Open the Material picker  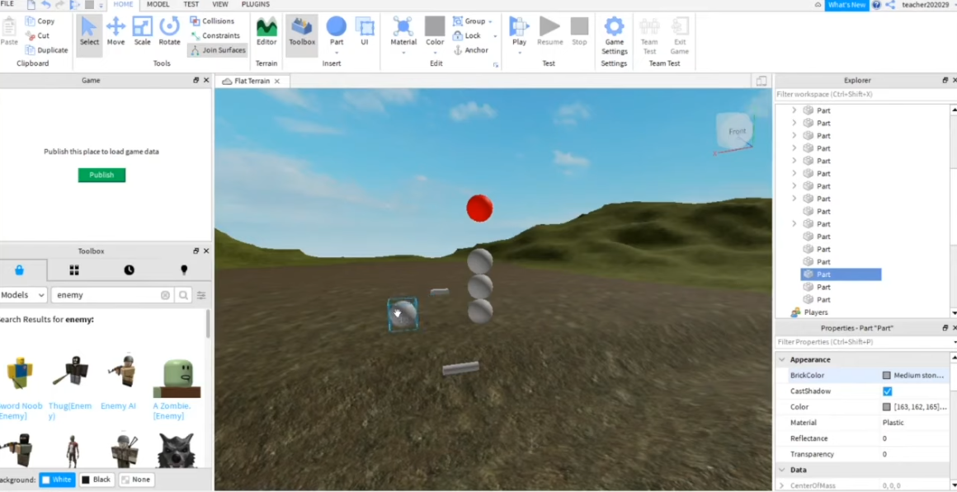pyautogui.click(x=403, y=31)
